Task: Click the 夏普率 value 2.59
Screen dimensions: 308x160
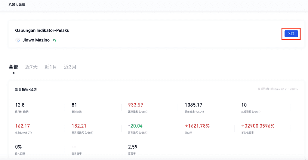Action: (x=133, y=147)
